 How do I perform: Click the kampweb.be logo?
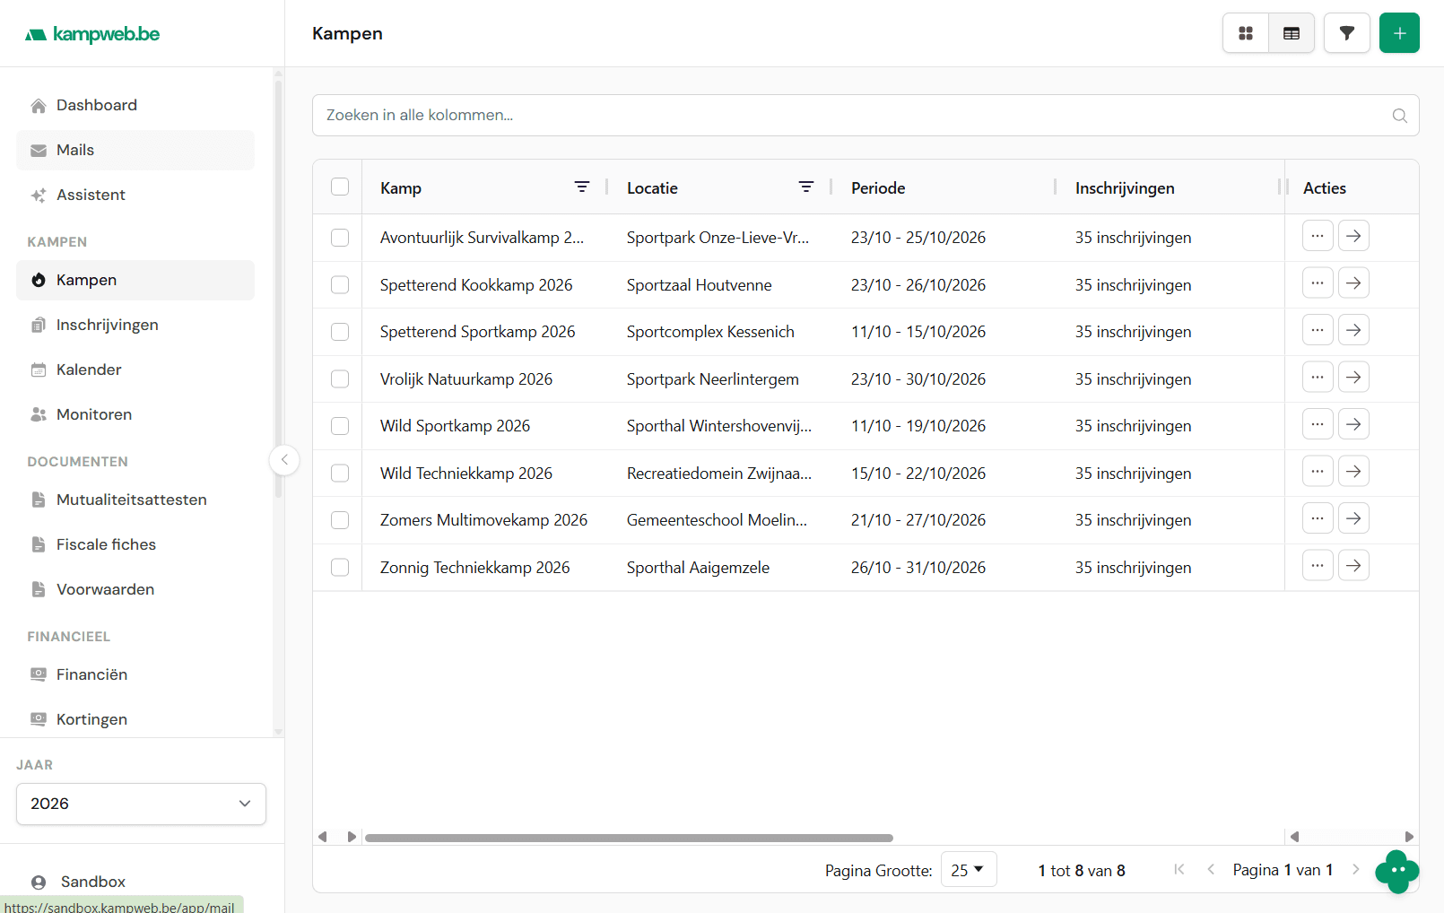[x=92, y=34]
